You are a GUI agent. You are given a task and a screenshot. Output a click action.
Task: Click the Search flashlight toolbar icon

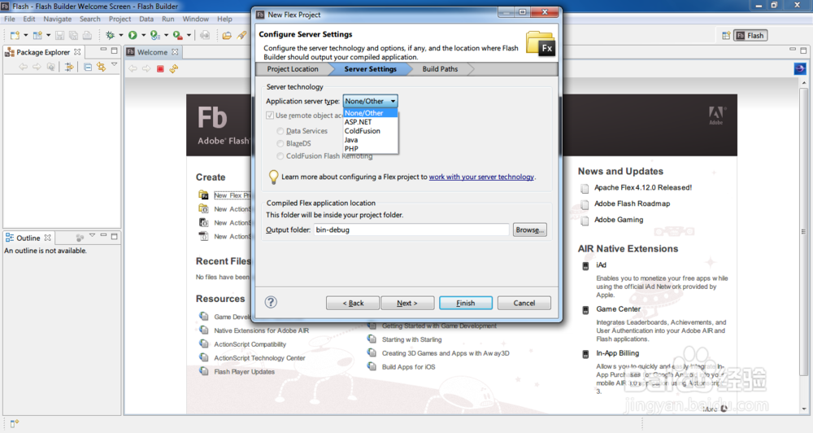(241, 35)
